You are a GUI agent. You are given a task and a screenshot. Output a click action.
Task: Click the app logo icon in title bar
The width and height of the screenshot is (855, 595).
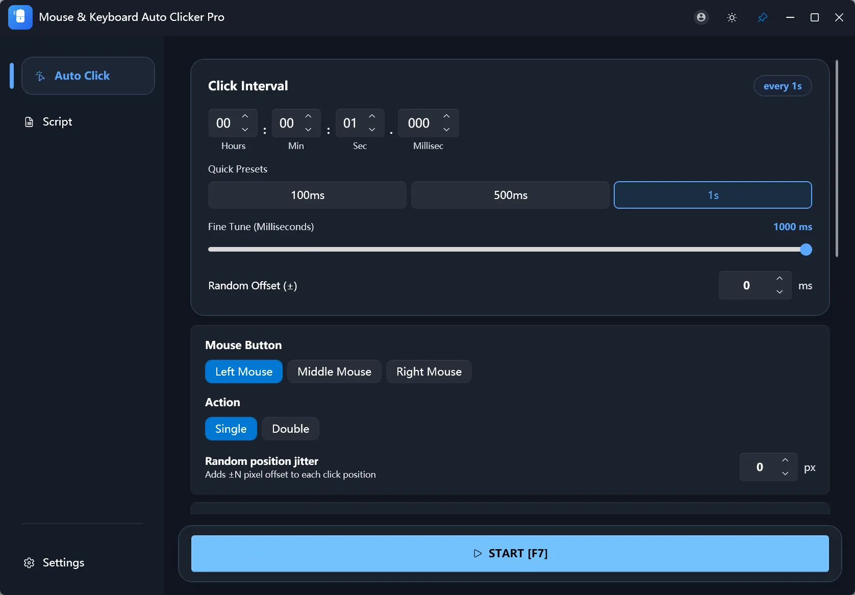point(20,17)
